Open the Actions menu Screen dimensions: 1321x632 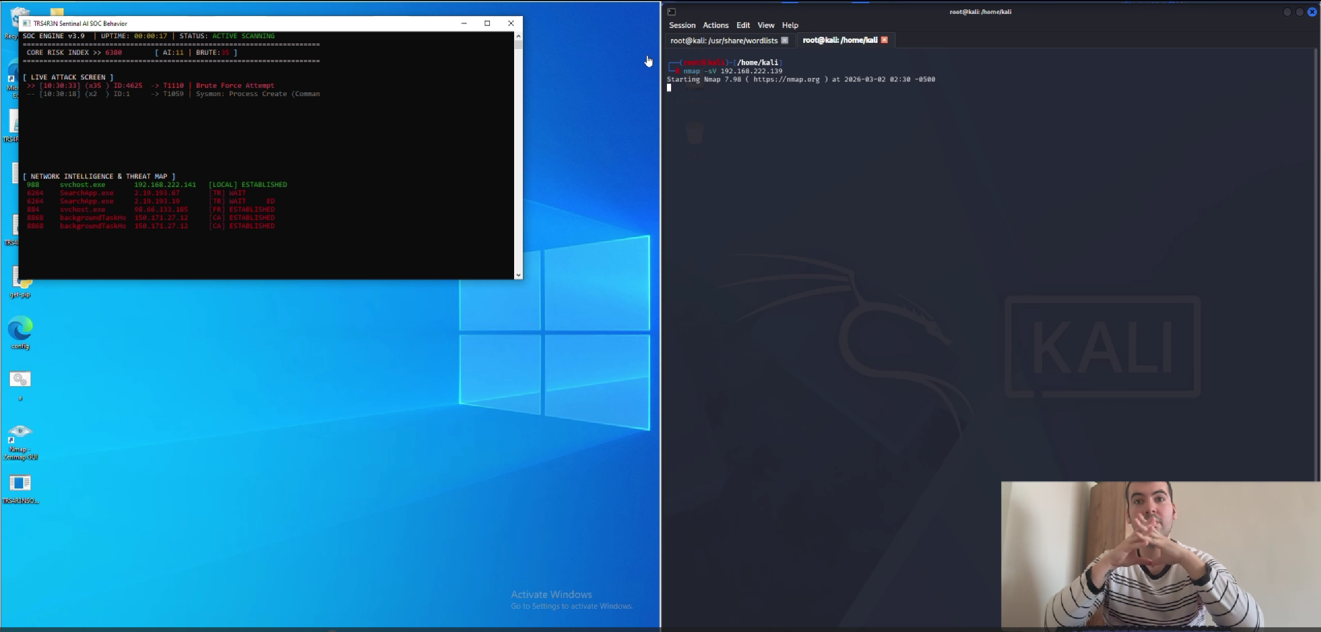click(715, 25)
